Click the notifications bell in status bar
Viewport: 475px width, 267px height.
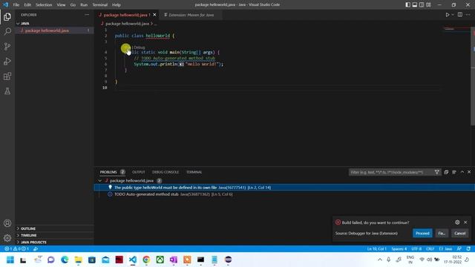point(468,249)
